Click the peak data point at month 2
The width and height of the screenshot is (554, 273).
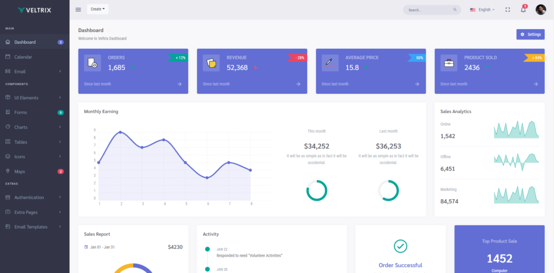[121, 132]
